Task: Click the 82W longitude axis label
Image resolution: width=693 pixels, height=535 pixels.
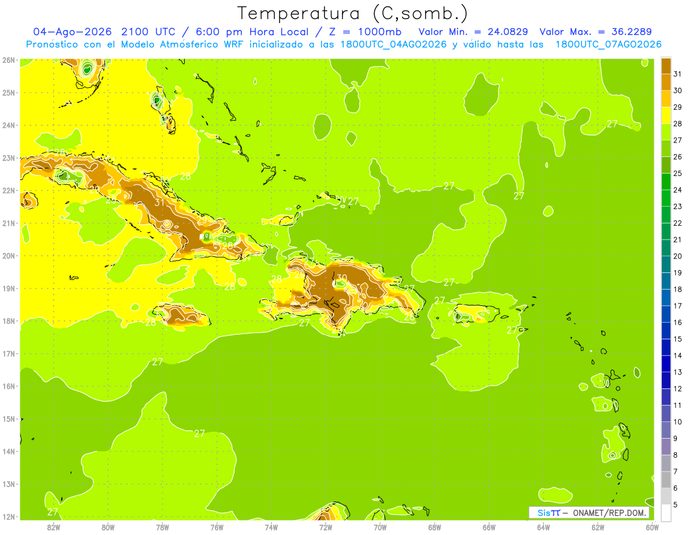Action: pos(54,527)
